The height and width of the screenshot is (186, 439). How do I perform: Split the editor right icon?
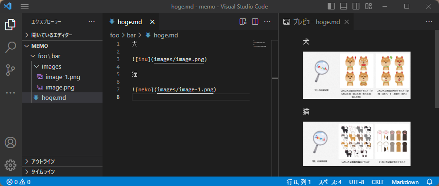tap(255, 22)
